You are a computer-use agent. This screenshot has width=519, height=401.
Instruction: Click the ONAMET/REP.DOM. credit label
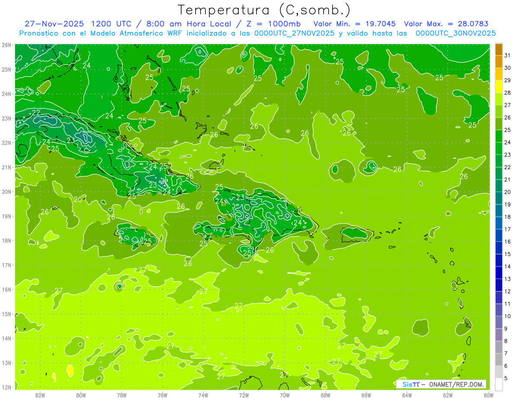457,384
